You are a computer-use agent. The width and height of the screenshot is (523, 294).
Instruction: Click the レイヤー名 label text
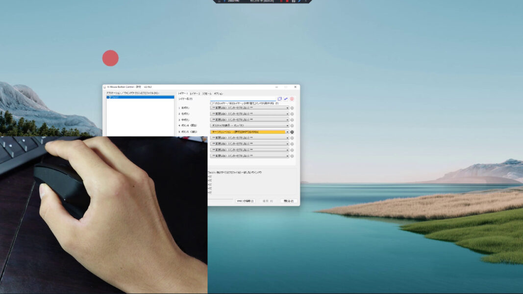[185, 99]
